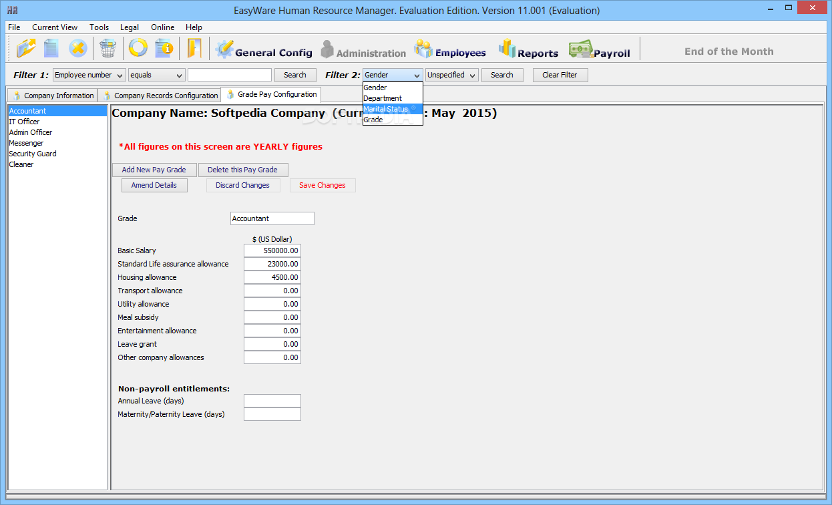The width and height of the screenshot is (832, 505).
Task: Open the File menu
Action: pos(14,27)
